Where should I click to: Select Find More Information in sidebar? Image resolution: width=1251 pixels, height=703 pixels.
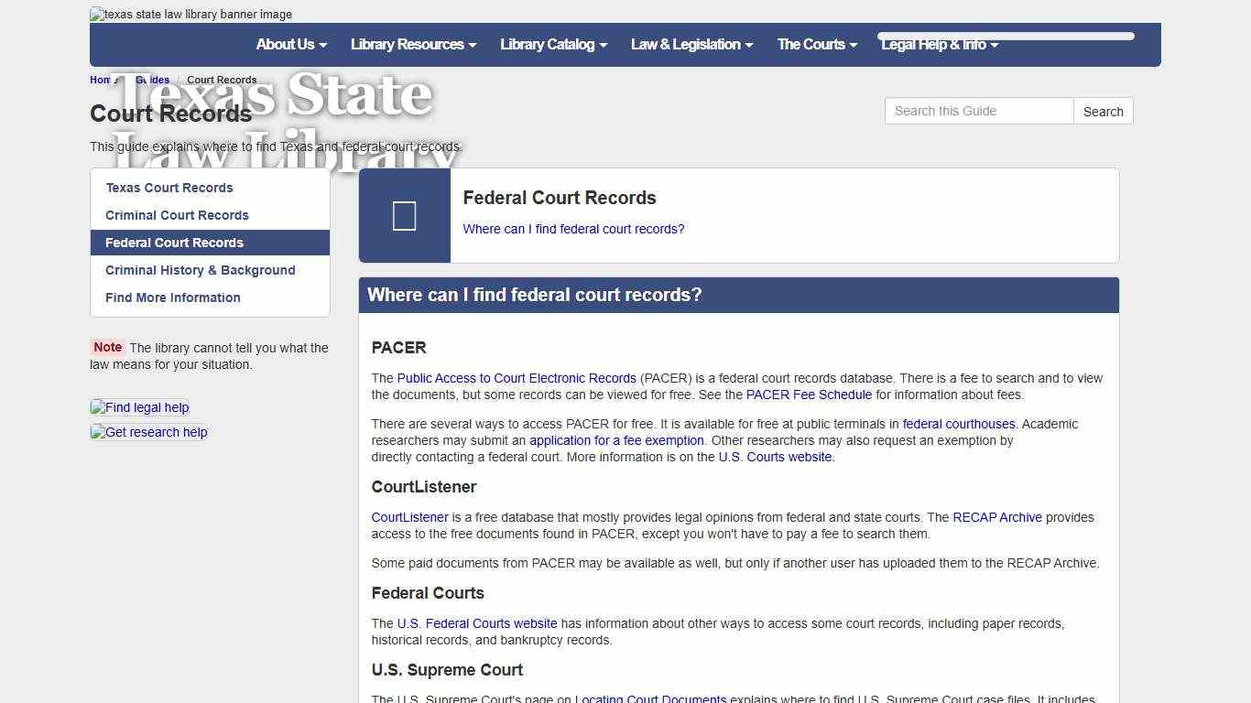point(173,297)
